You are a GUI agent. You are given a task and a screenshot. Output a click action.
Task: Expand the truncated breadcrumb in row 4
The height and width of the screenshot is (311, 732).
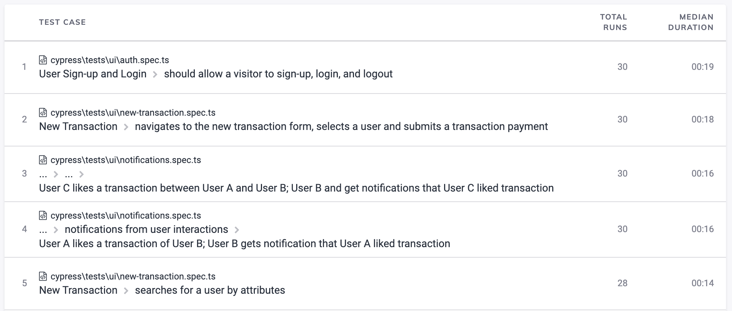43,229
